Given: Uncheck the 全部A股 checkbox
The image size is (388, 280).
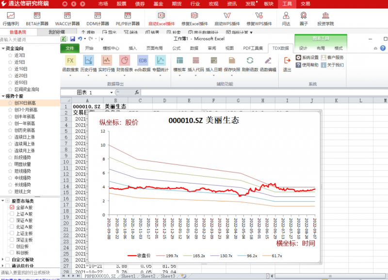Looking at the screenshot, I should click(x=12, y=207).
